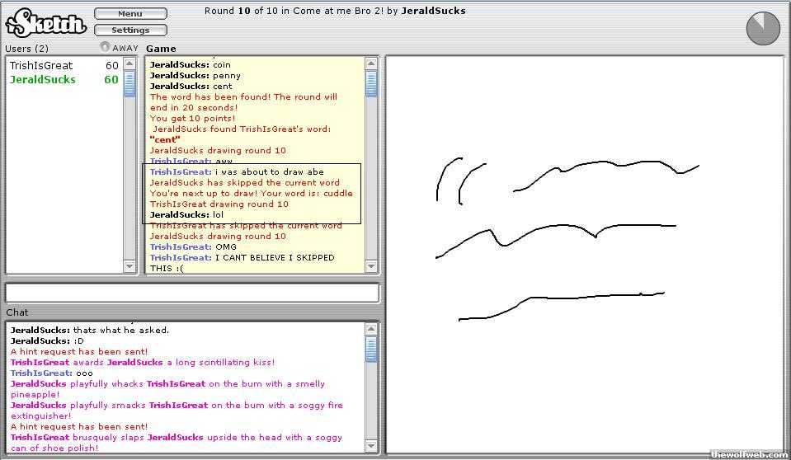Click the iSketch logo
The width and height of the screenshot is (791, 460).
(x=46, y=22)
